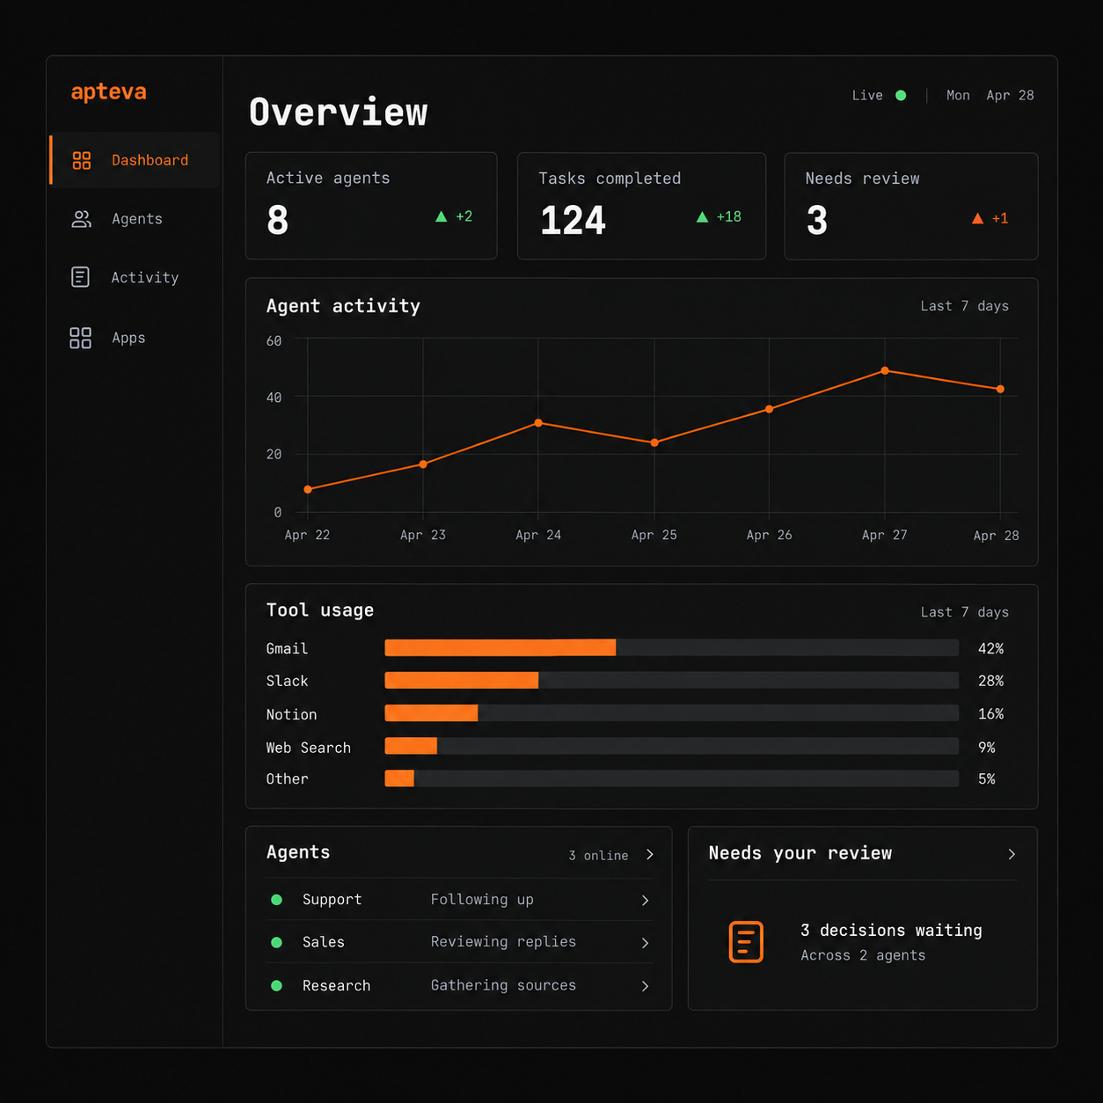1103x1103 pixels.
Task: Click the green status dot for Support agent
Action: coord(276,900)
